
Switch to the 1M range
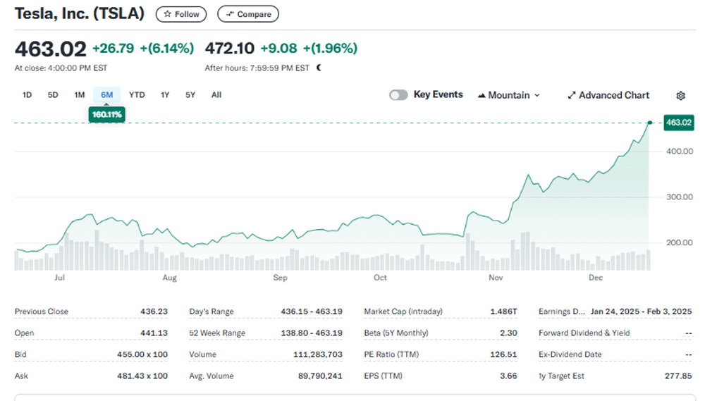(80, 95)
